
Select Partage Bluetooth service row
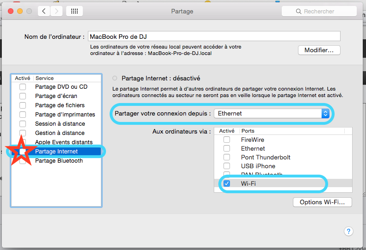[59, 161]
